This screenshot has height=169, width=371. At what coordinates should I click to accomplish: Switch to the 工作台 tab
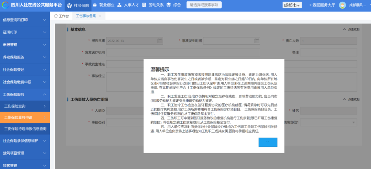(61, 16)
